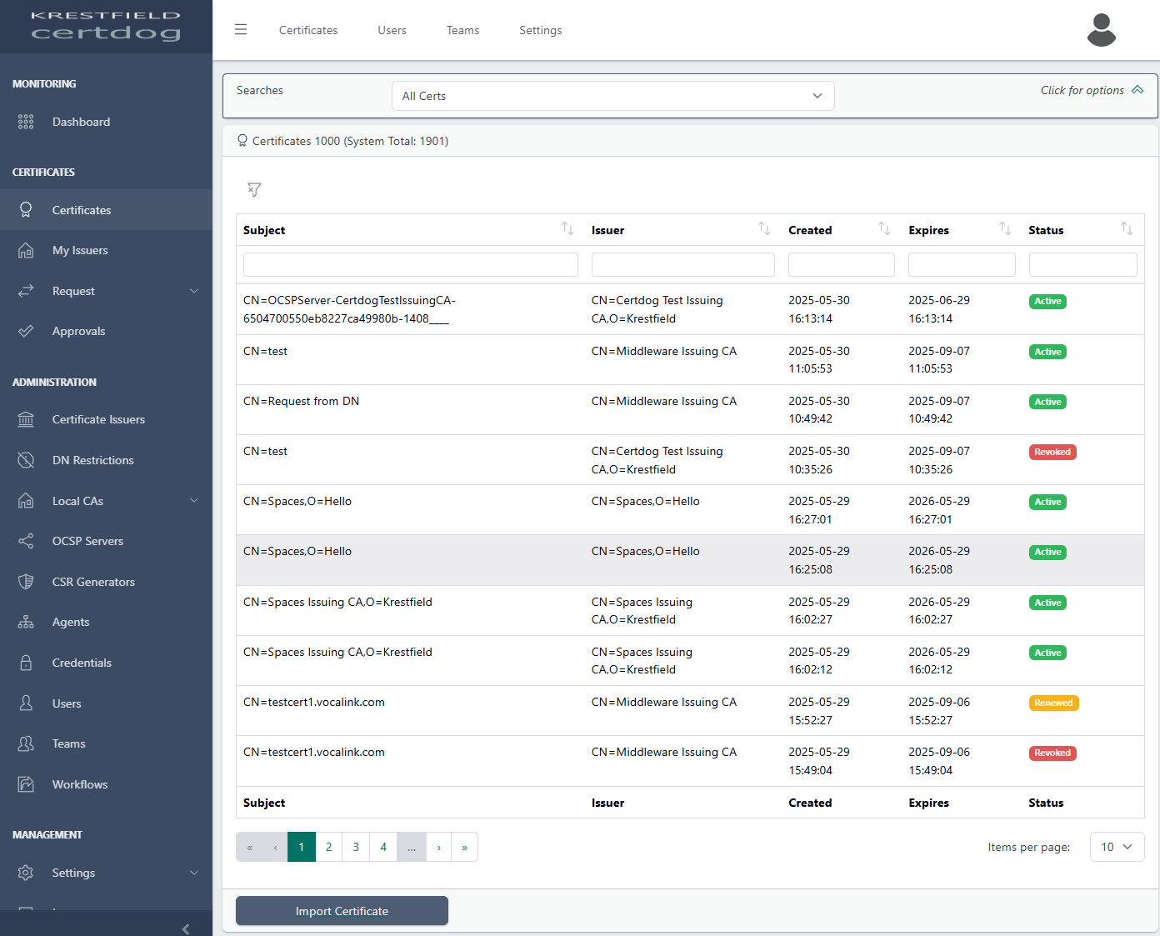
Task: Select current page 1 in pagination
Action: click(302, 847)
